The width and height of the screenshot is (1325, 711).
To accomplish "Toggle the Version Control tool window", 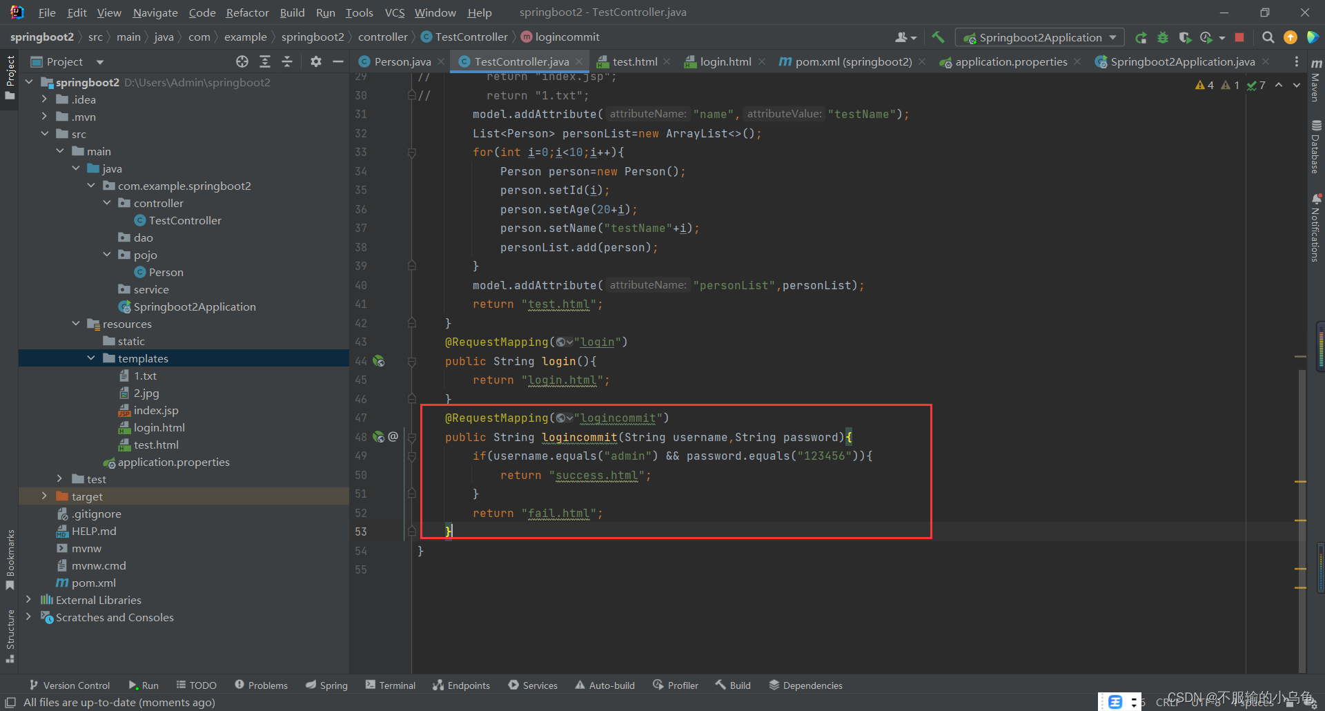I will click(70, 685).
